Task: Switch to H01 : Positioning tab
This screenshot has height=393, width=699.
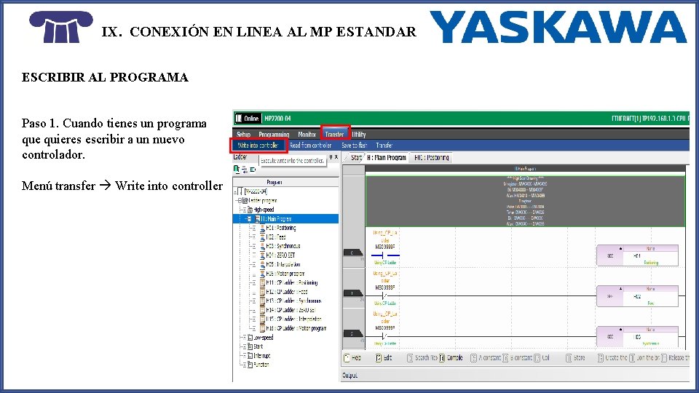Action: [432, 157]
